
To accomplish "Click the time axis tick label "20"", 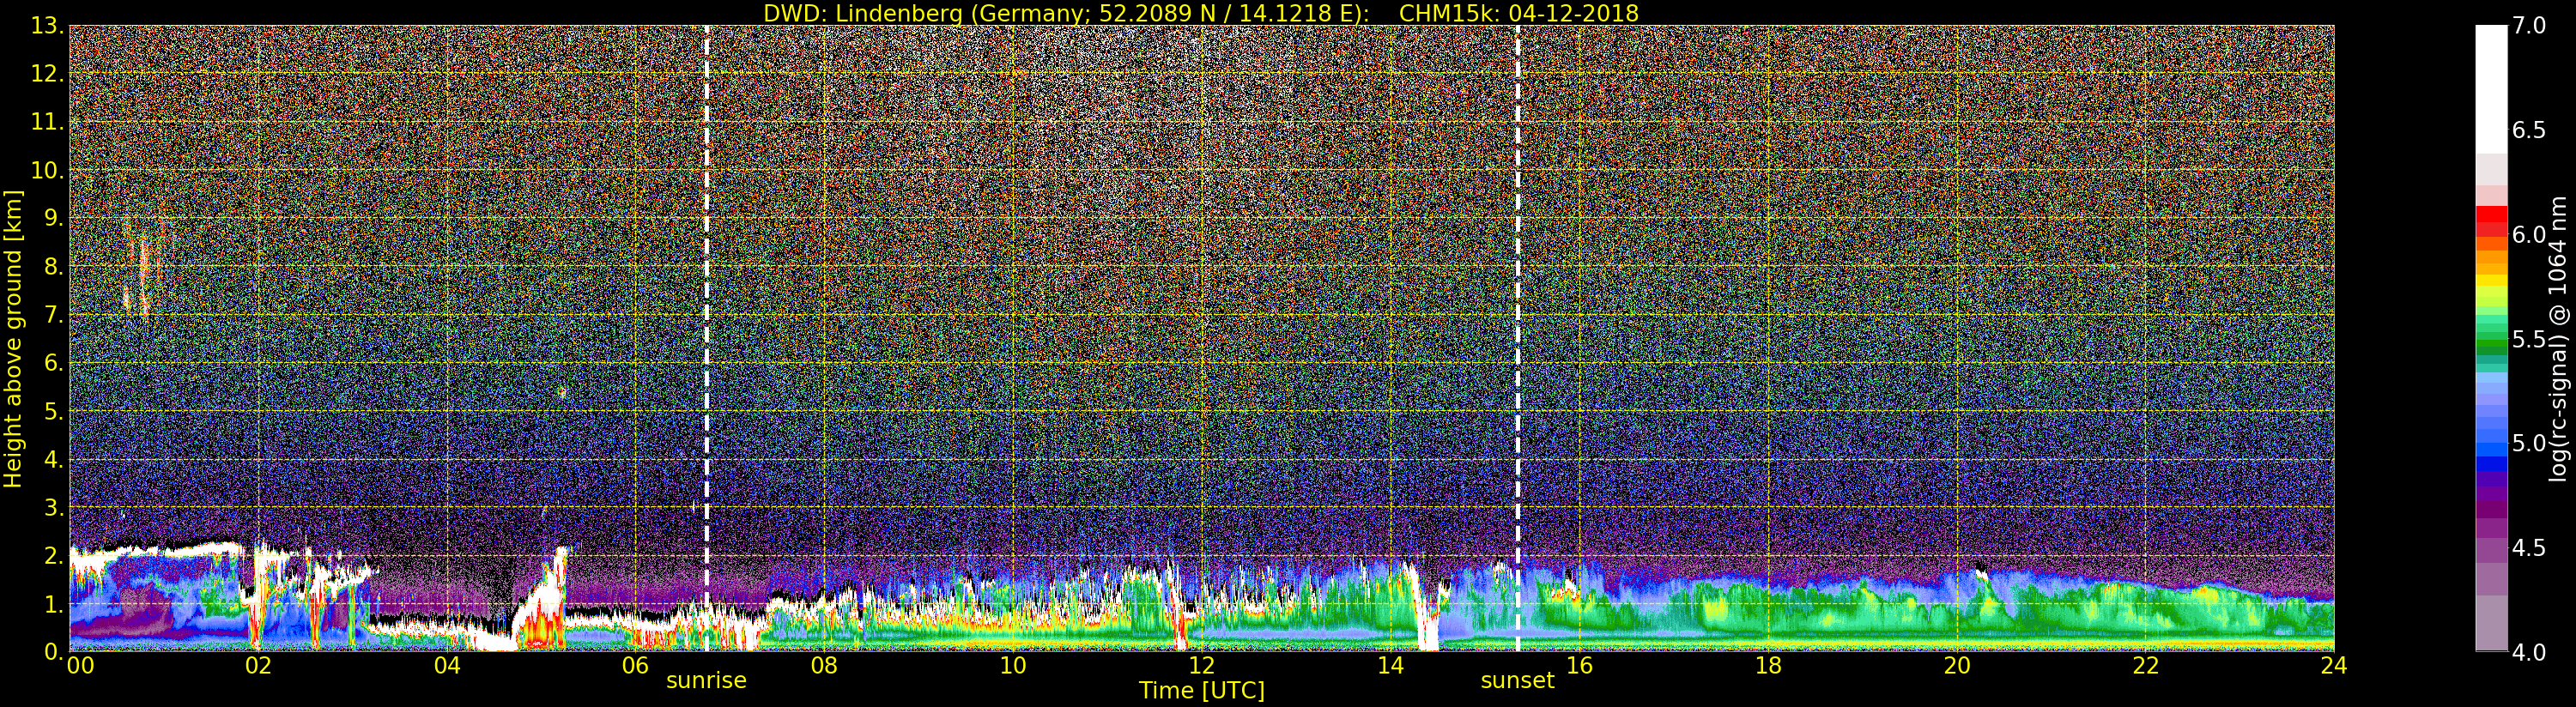I will [1957, 667].
